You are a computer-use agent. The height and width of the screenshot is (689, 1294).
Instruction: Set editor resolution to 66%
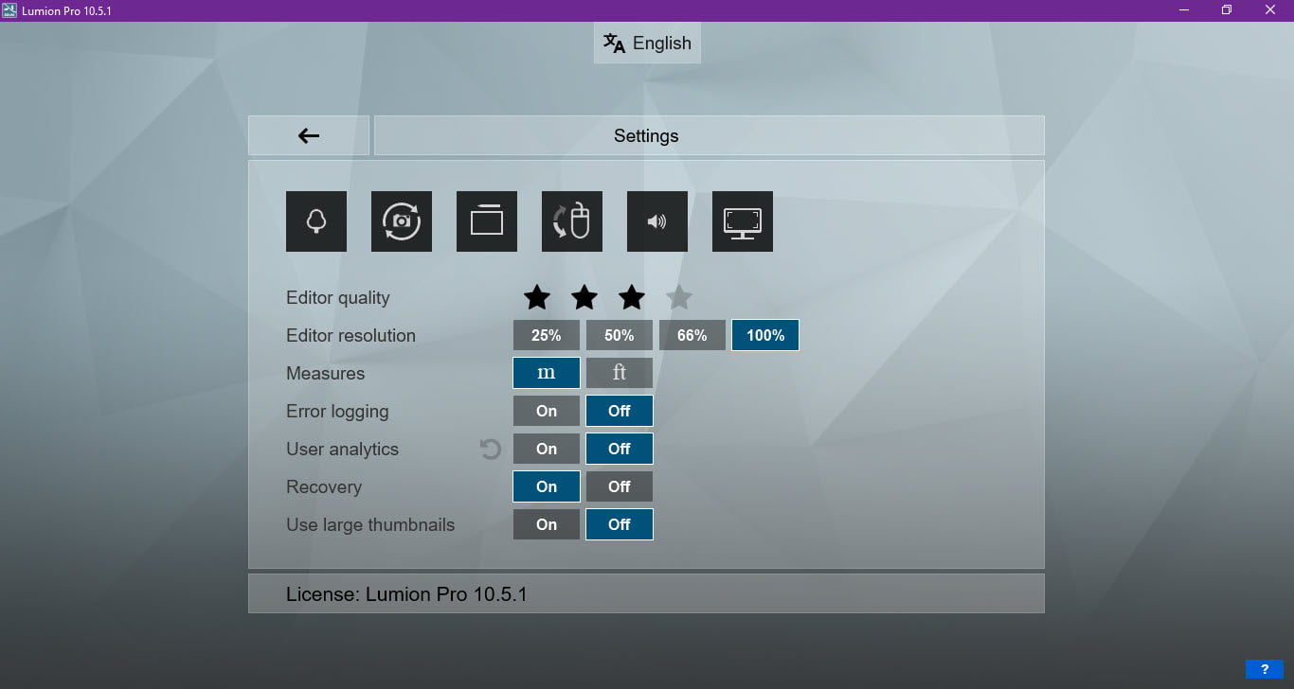click(692, 335)
